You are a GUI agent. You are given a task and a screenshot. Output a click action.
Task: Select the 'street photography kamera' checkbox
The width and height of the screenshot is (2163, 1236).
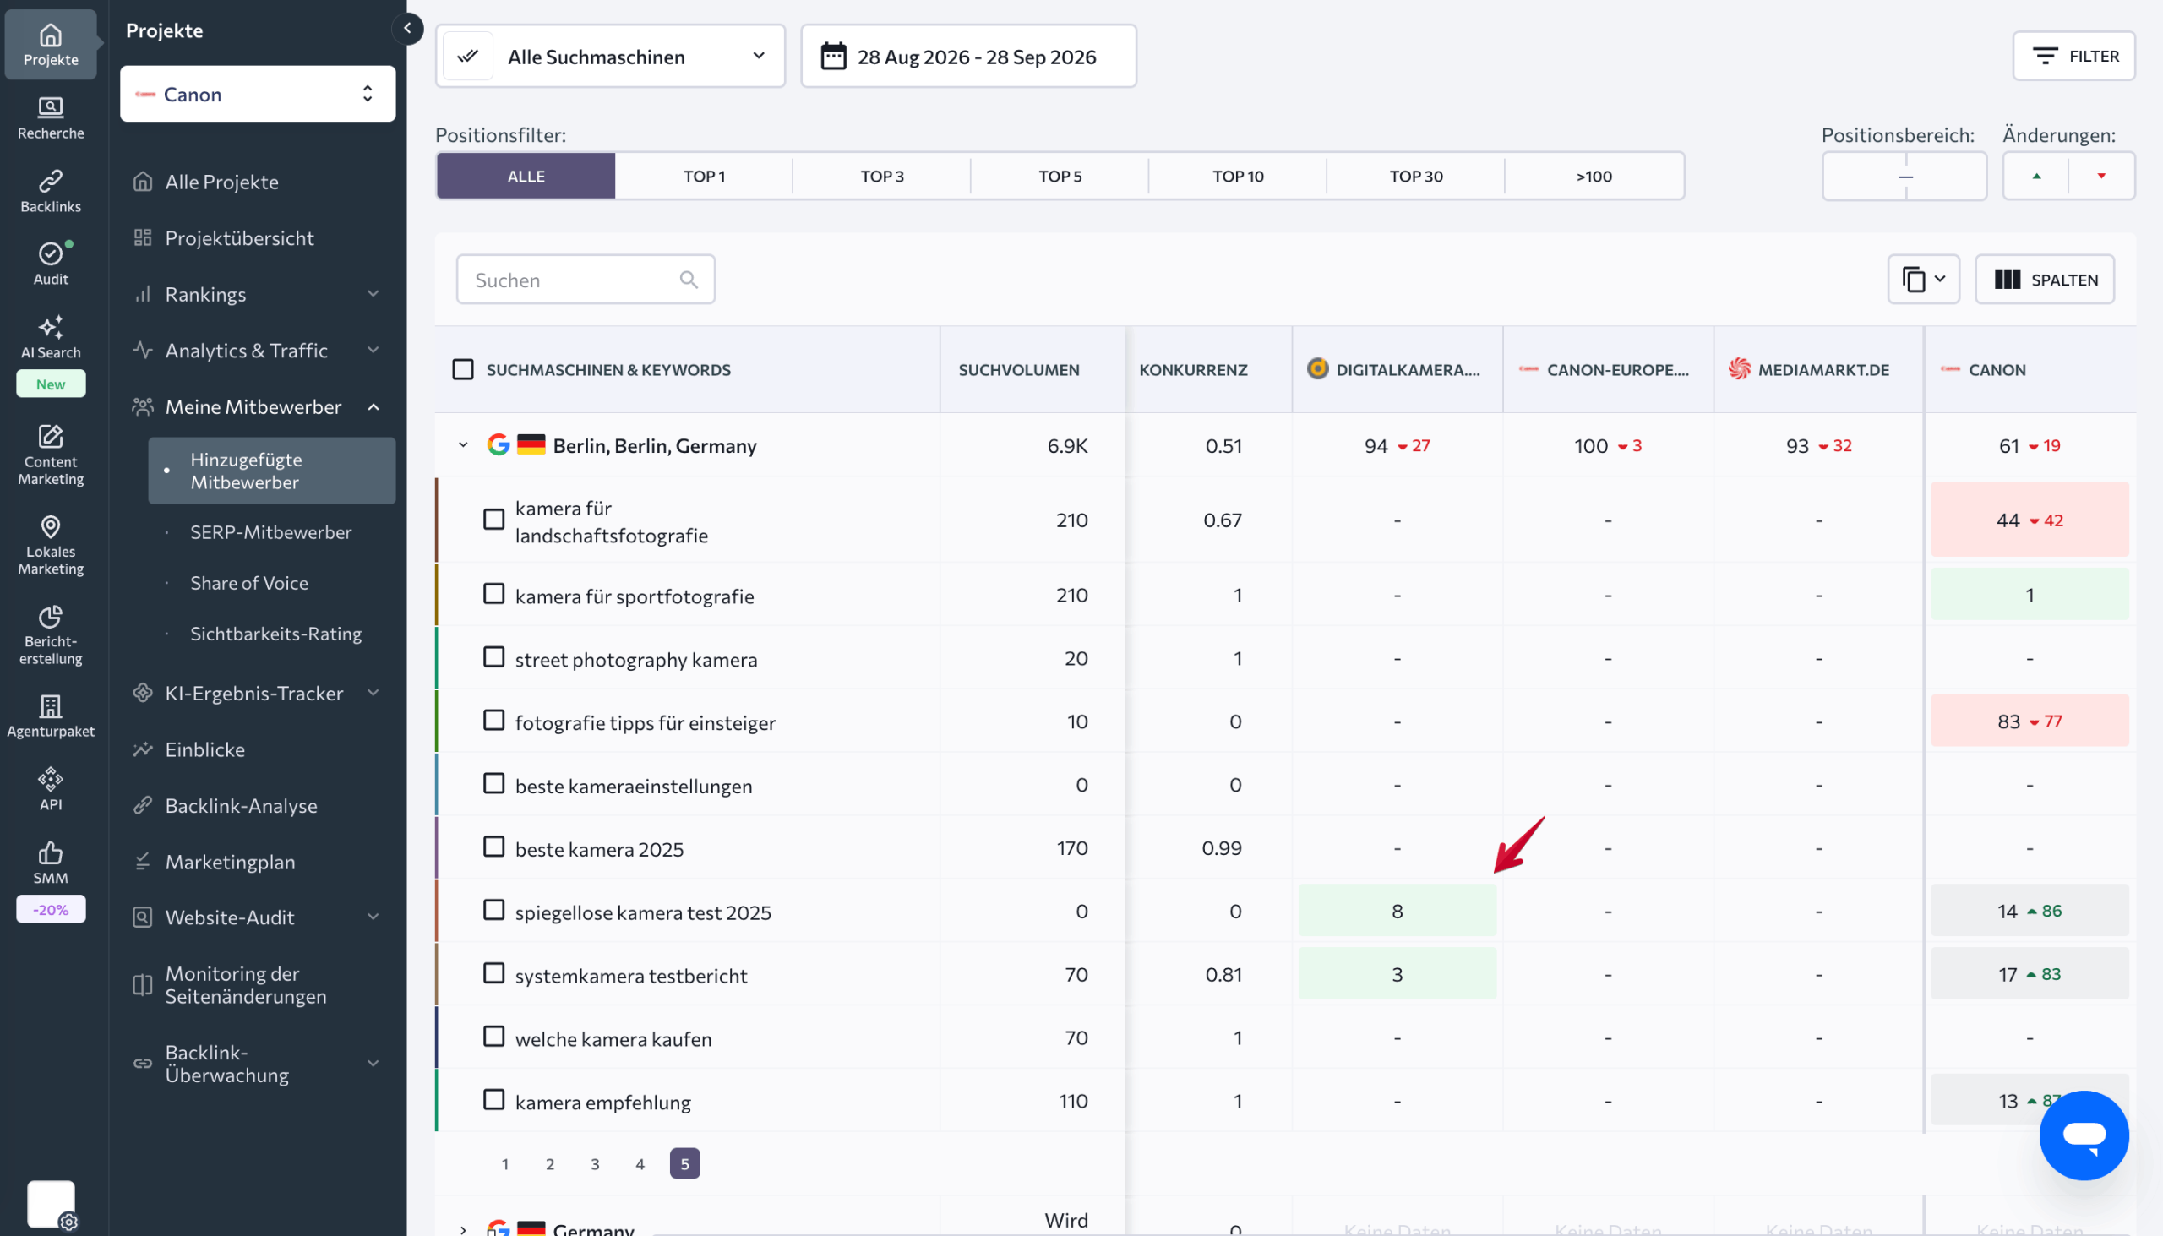click(493, 657)
